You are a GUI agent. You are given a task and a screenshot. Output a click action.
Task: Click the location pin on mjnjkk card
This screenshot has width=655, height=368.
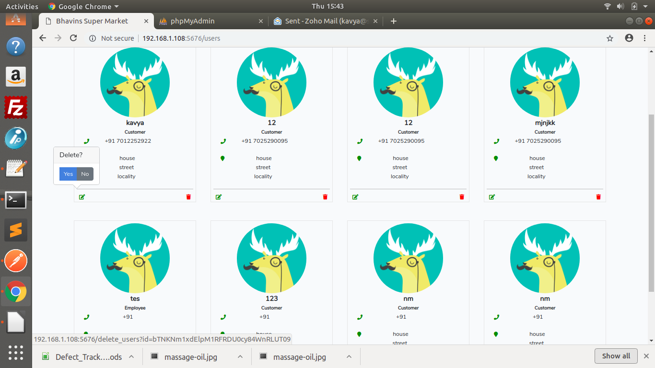[x=496, y=158]
